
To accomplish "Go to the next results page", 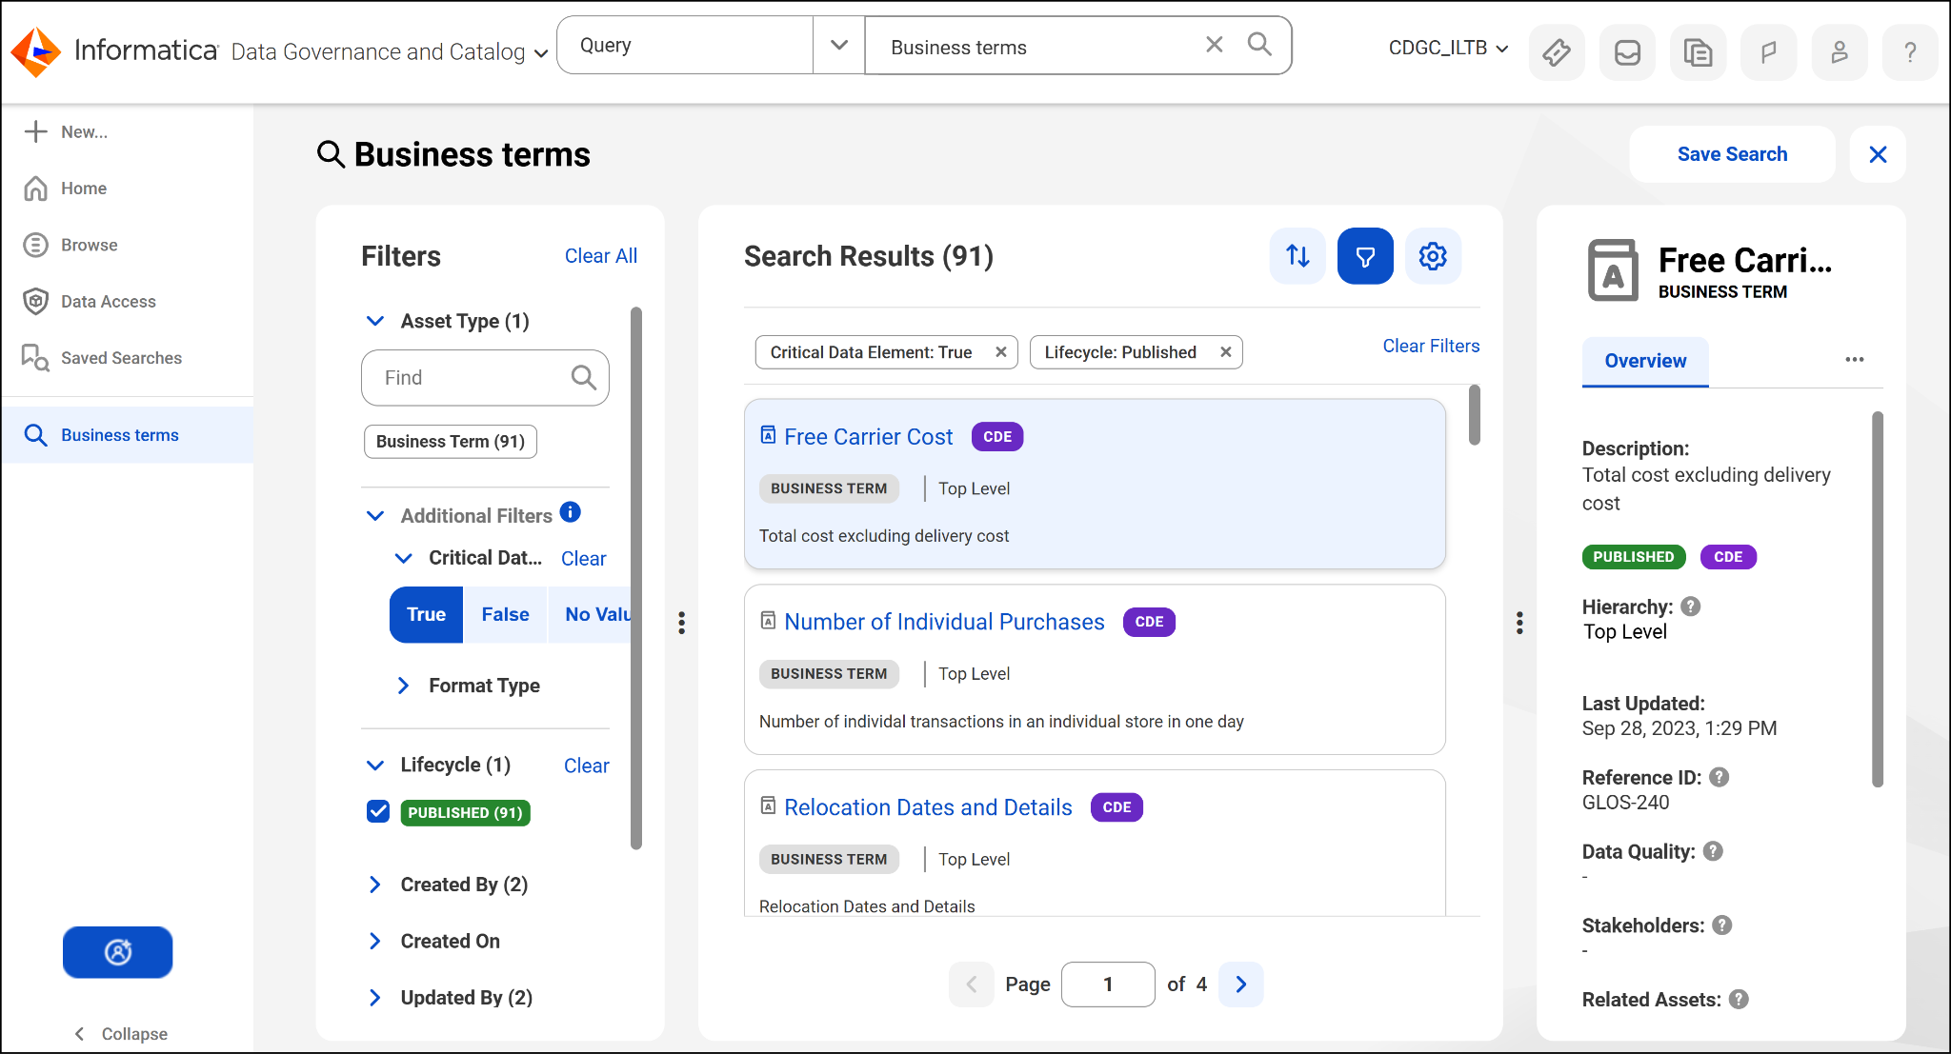I will point(1240,984).
